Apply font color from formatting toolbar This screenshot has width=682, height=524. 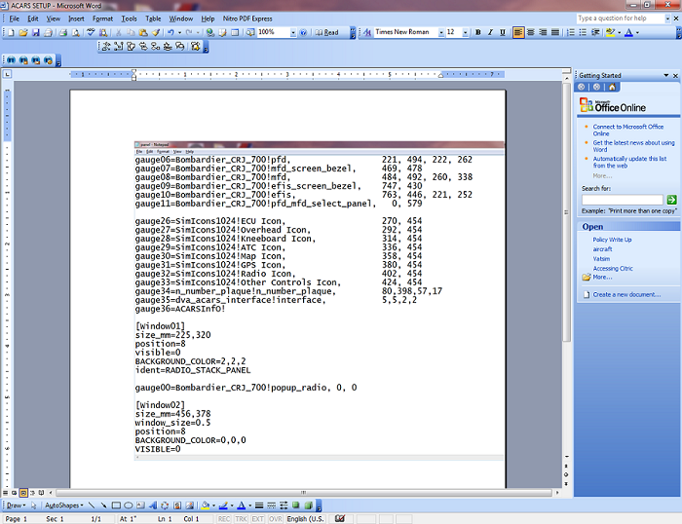tap(628, 32)
